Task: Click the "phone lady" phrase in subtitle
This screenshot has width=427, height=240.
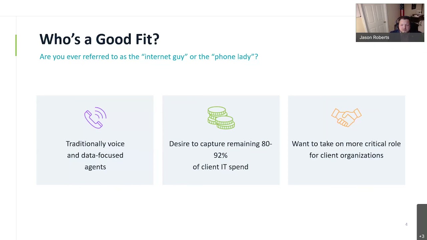Action: click(x=233, y=57)
